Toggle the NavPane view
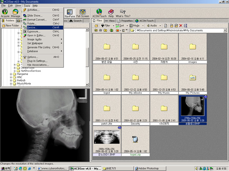Image resolution: width=229 pixels, height=171 pixels. [x=70, y=13]
